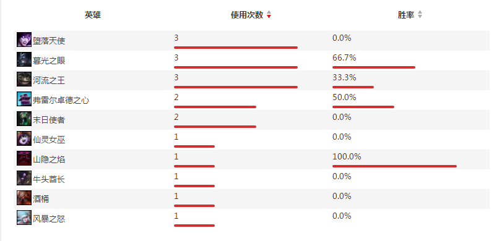
Task: Click the 66.7% win rate bar
Action: pos(374,67)
